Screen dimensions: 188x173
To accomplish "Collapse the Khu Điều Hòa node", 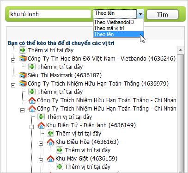I will click(41, 143).
